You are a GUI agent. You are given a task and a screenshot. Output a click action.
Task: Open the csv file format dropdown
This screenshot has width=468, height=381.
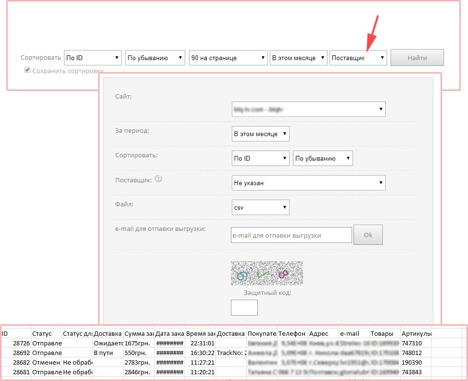pos(260,207)
